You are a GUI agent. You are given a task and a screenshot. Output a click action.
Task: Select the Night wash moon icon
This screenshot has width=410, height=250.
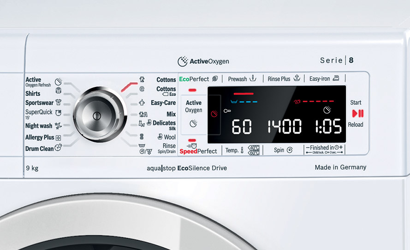[58, 126]
